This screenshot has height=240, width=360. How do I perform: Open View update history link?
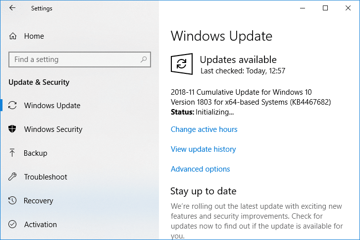[x=203, y=149]
